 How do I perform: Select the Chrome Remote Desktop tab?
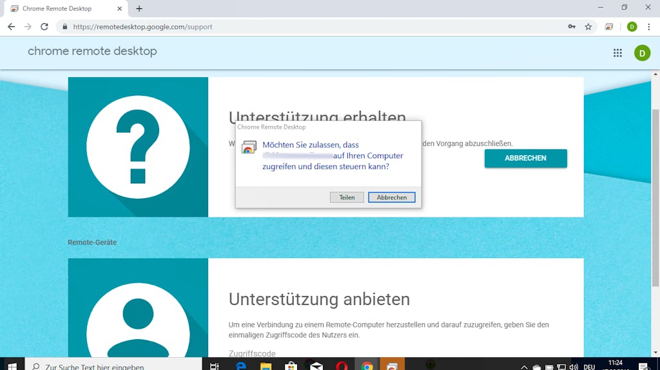65,8
